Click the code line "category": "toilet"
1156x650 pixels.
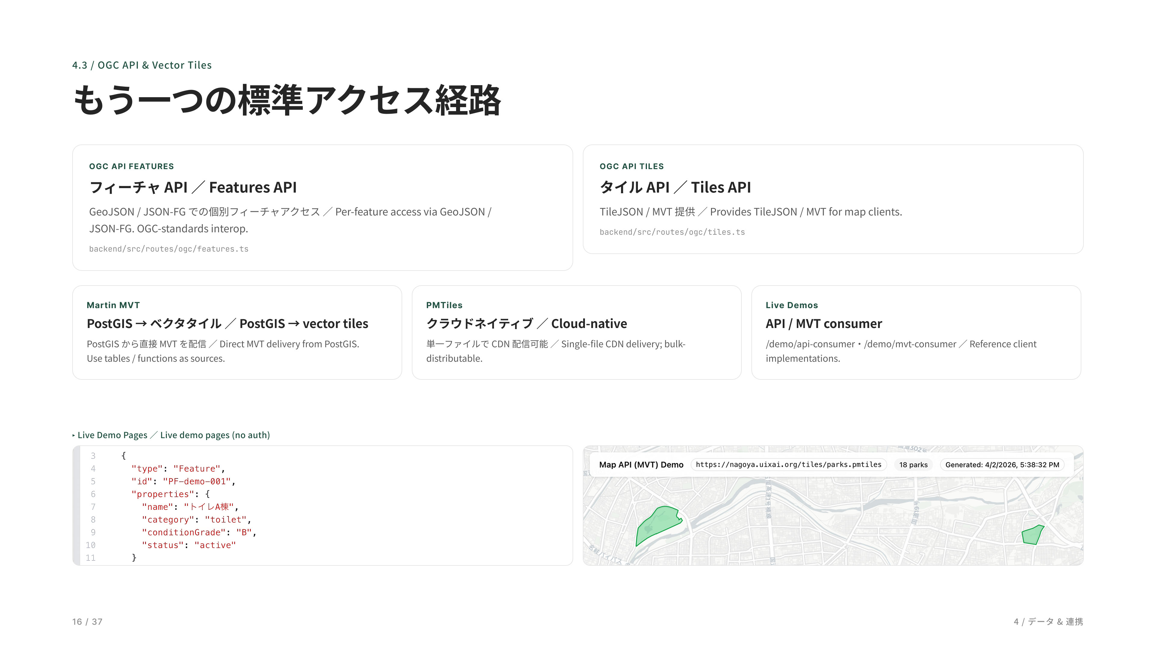click(x=197, y=519)
